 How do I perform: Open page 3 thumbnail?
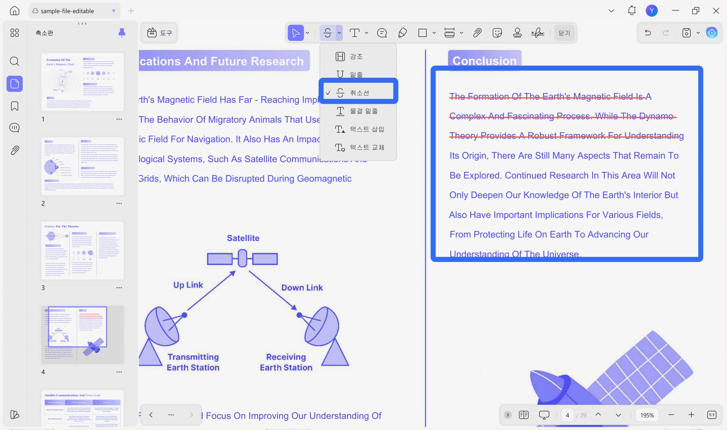point(82,251)
